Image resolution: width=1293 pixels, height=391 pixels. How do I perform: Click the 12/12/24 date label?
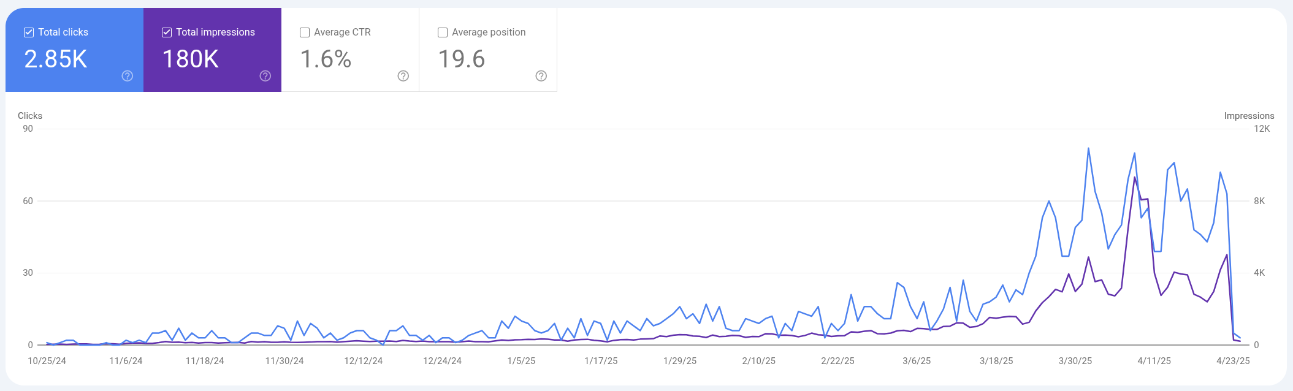click(364, 361)
